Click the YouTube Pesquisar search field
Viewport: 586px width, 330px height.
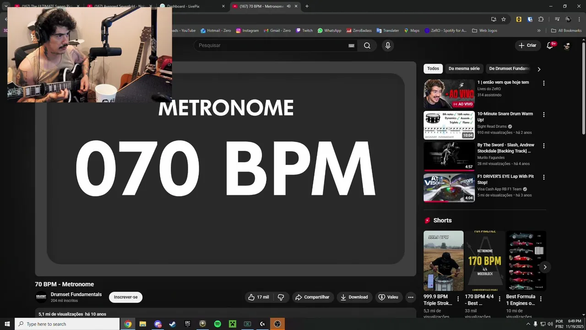272,45
